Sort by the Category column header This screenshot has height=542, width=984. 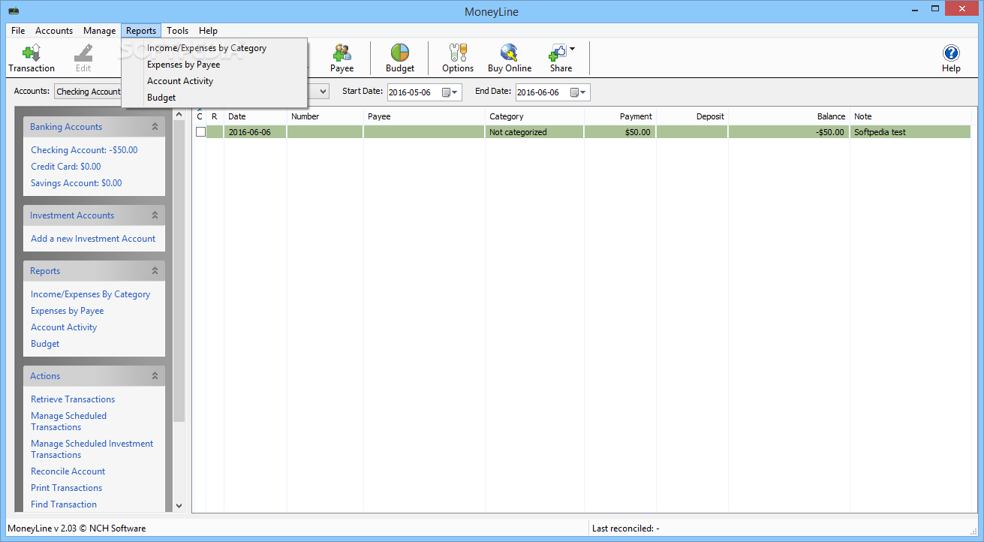[534, 116]
